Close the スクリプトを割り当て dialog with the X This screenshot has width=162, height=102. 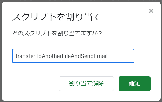tap(151, 11)
